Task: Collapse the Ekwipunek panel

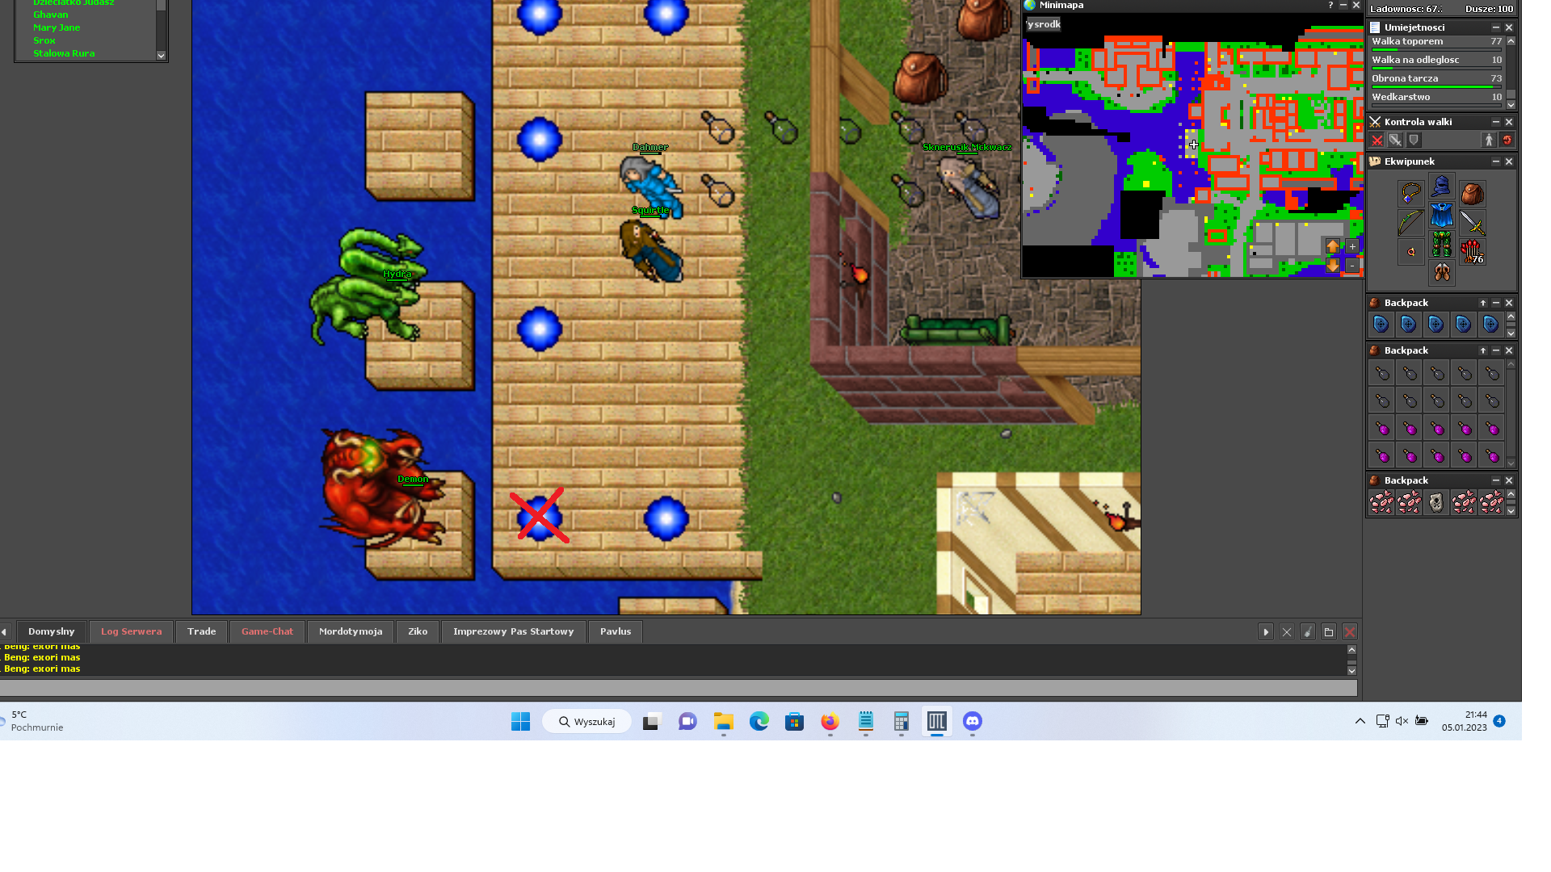Action: [x=1495, y=161]
